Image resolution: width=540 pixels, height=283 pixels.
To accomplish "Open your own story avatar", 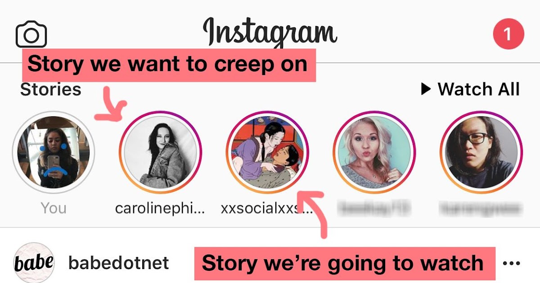I will [54, 152].
